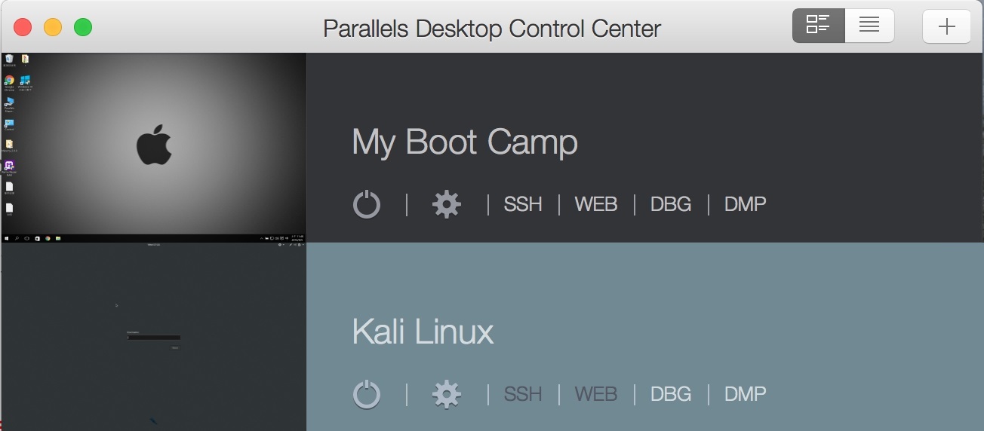Select the Kali Linux title text
The height and width of the screenshot is (431, 984).
tap(423, 332)
